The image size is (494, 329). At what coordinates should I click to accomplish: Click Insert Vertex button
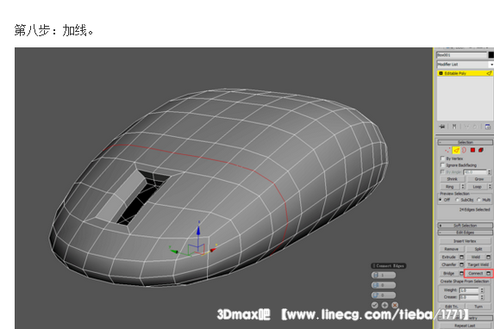(466, 241)
